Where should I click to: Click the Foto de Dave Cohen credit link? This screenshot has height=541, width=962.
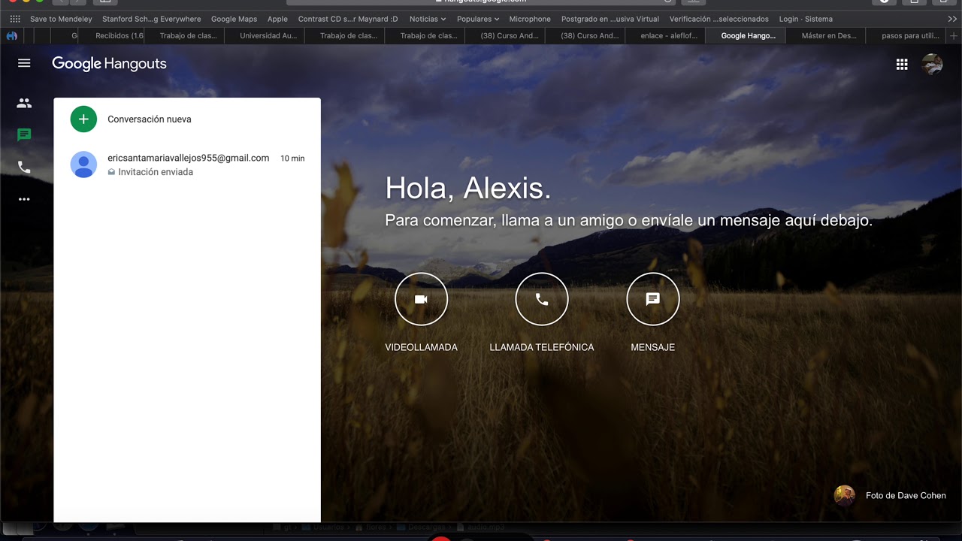[x=906, y=495]
